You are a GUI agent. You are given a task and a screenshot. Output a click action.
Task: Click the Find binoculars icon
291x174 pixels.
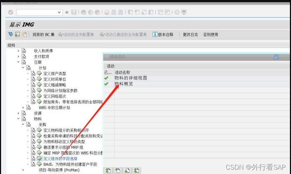(x=114, y=12)
